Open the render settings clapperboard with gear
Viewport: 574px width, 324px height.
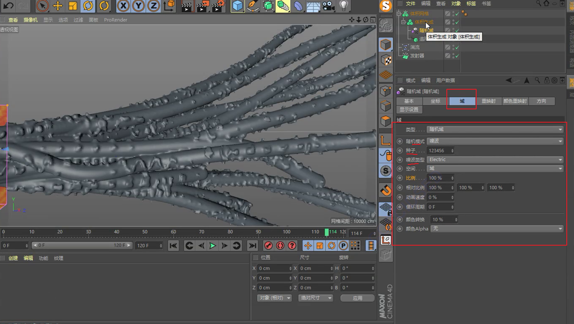tap(218, 6)
